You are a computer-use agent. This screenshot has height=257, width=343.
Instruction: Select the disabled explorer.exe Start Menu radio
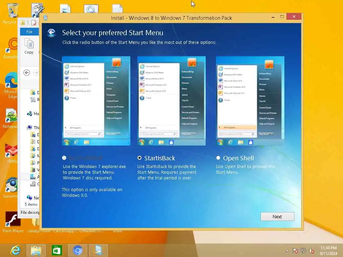64,158
